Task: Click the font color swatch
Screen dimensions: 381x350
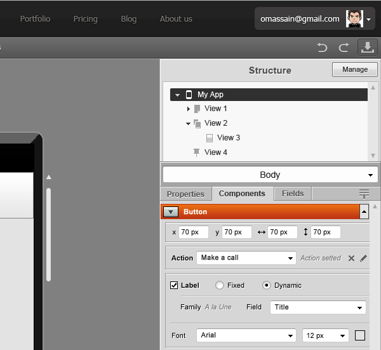Action: 360,335
